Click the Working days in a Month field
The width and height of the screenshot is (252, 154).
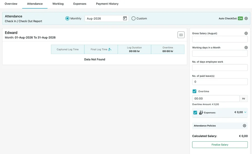[x=220, y=53]
